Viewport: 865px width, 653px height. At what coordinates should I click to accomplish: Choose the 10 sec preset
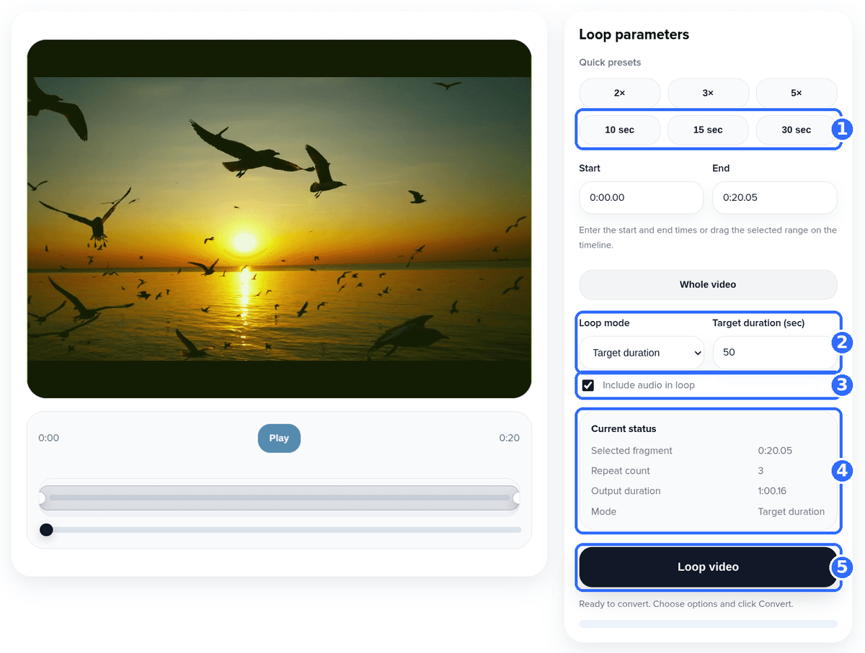pos(620,130)
